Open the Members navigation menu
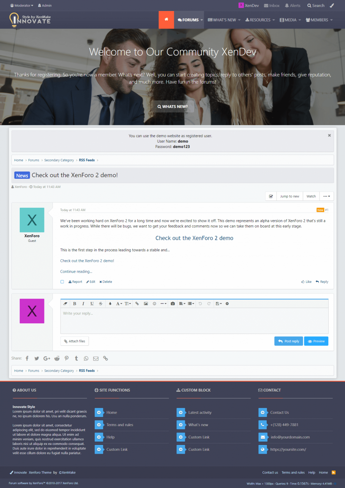This screenshot has width=345, height=488. point(319,20)
